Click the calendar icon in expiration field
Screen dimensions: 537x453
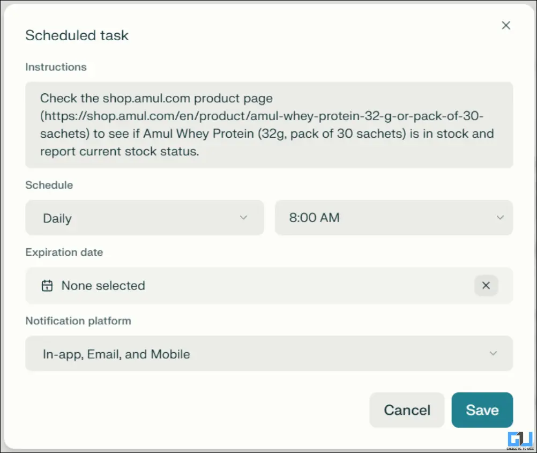coord(47,286)
